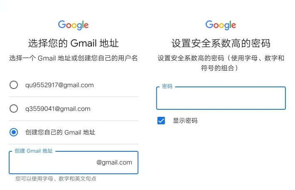The width and height of the screenshot is (295, 190).
Task: Uncheck the 显示密码 checkbox
Action: tap(161, 121)
